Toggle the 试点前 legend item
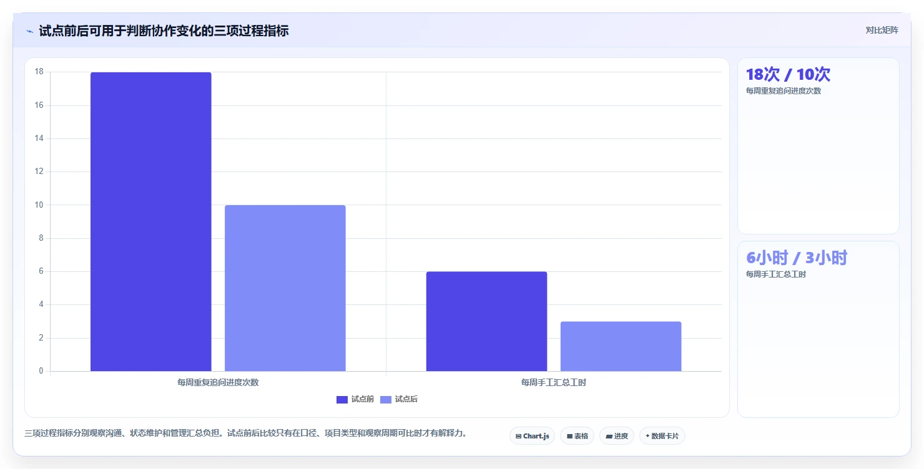The width and height of the screenshot is (924, 469). click(x=355, y=399)
